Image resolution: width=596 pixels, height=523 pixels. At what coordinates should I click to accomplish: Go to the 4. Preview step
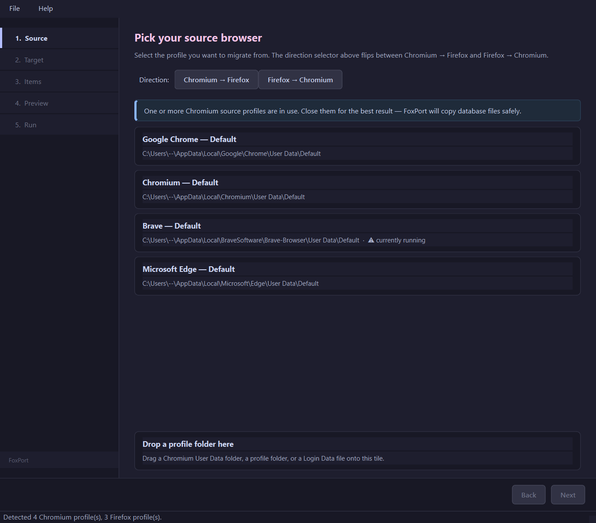[59, 103]
